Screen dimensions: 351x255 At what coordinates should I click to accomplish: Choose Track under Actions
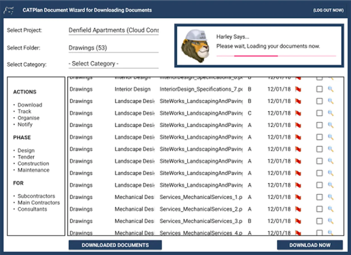point(24,111)
